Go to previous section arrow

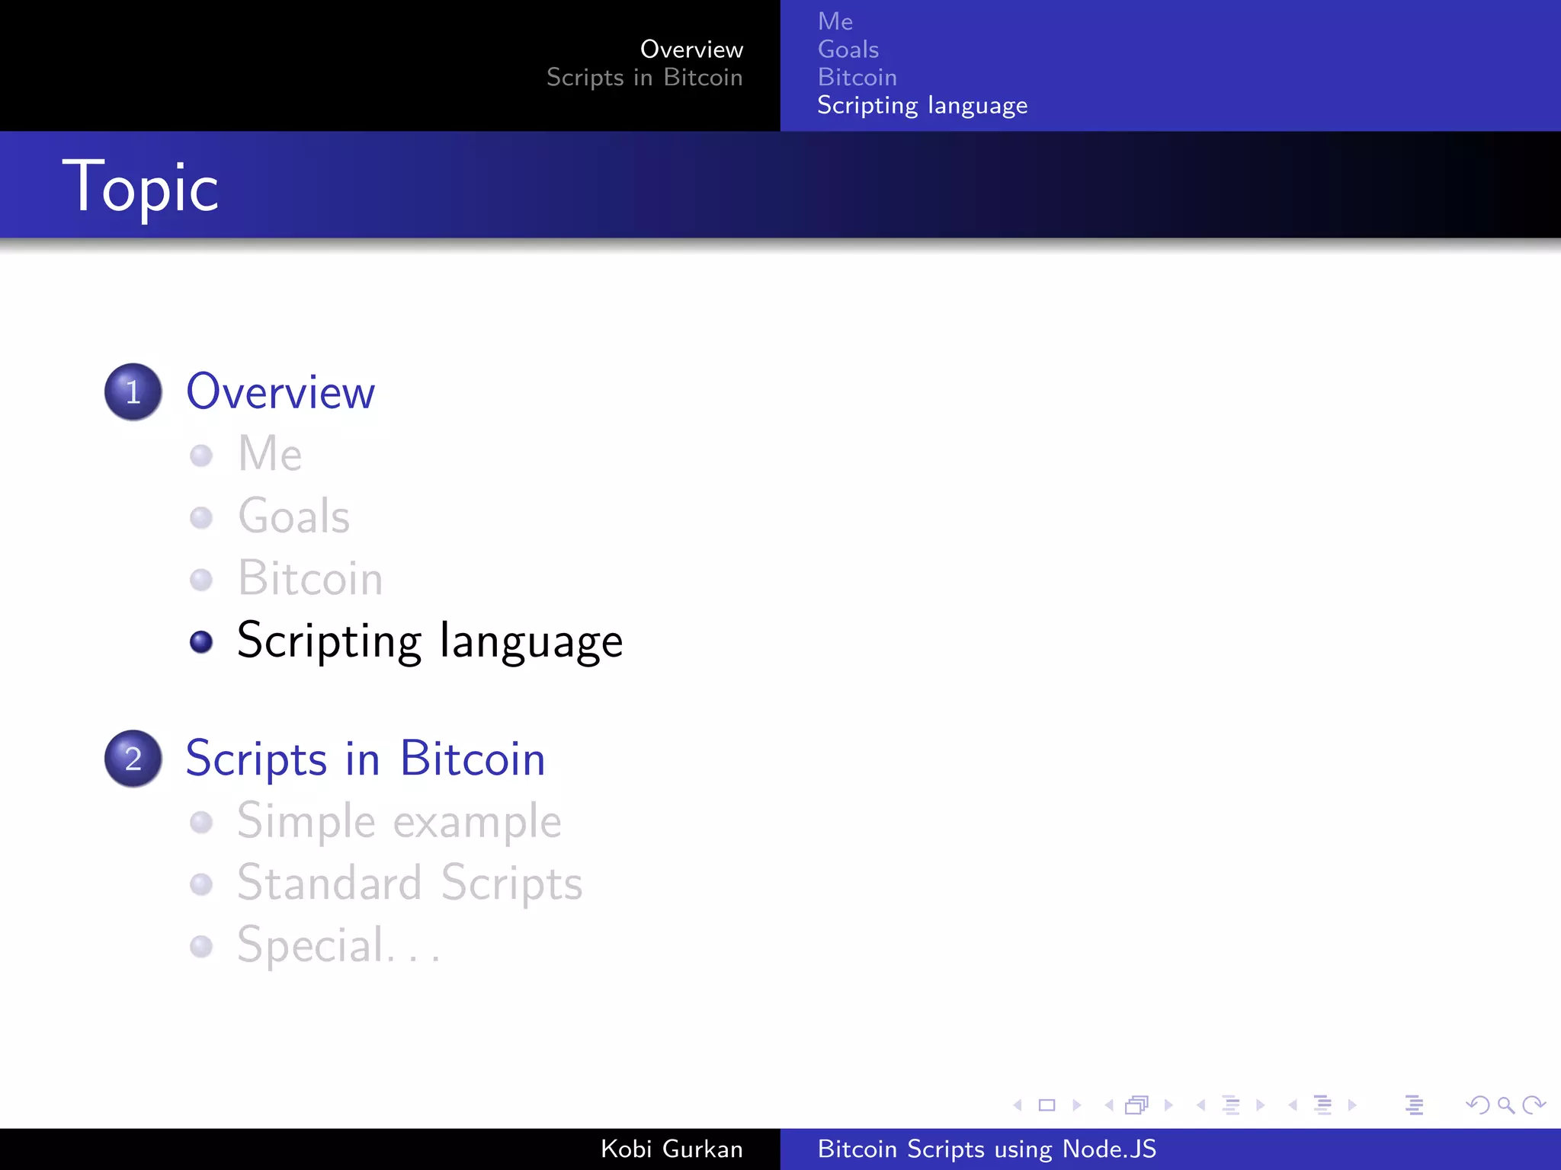coord(1293,1105)
